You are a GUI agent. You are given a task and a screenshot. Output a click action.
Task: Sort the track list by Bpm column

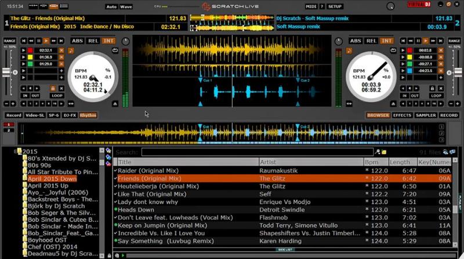(375, 162)
